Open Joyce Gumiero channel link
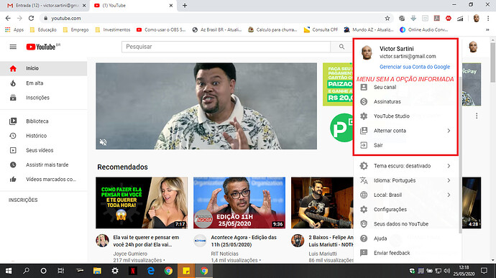This screenshot has width=496, height=278. coord(130,254)
